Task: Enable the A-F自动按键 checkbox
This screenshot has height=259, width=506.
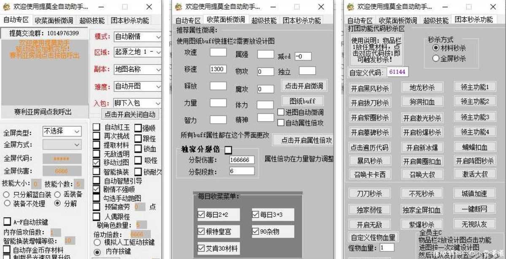Action: coord(7,221)
